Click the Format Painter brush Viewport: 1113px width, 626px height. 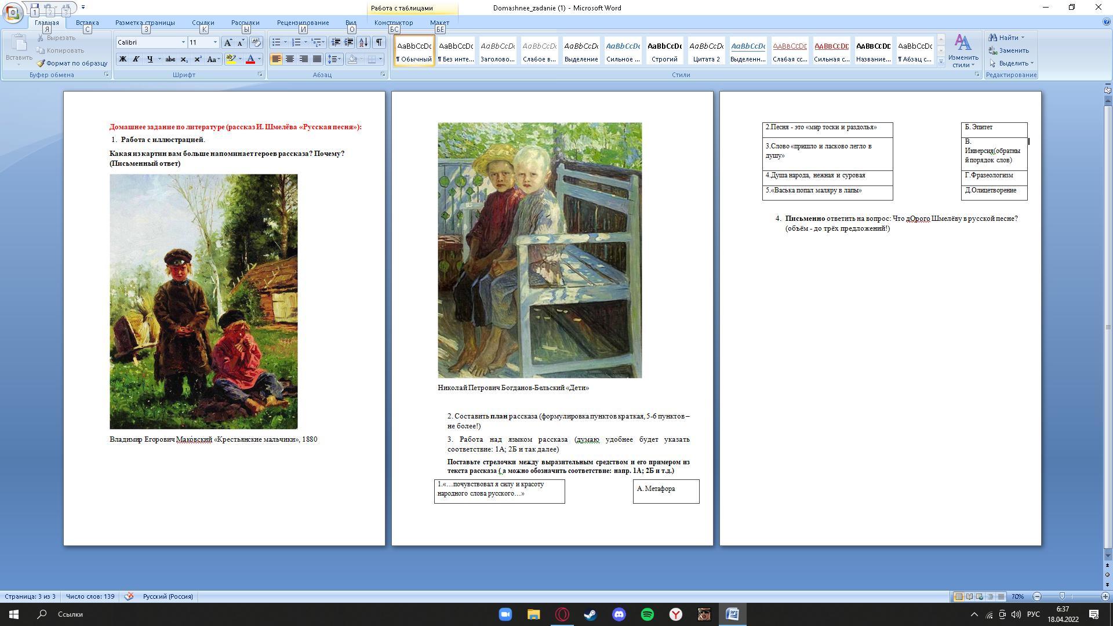click(x=41, y=63)
